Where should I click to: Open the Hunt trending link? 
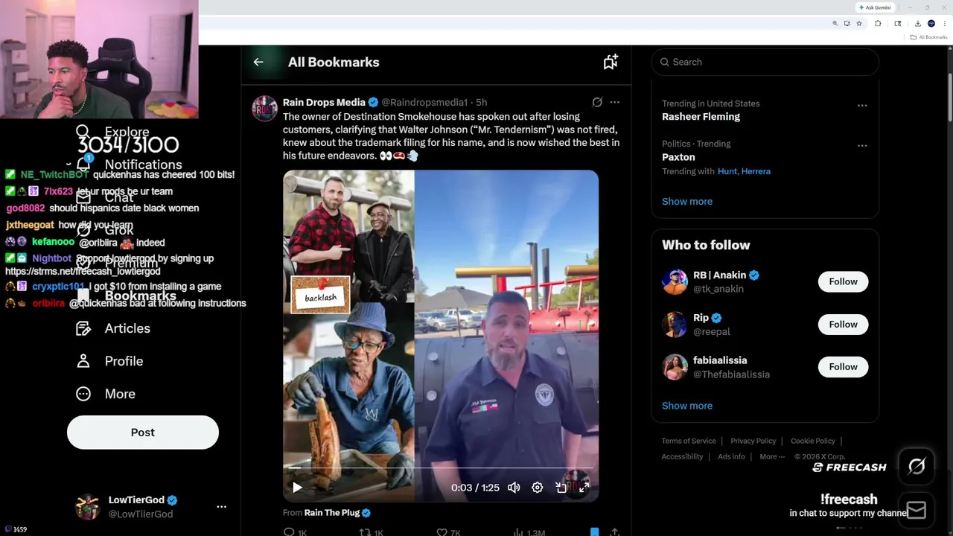(x=727, y=171)
